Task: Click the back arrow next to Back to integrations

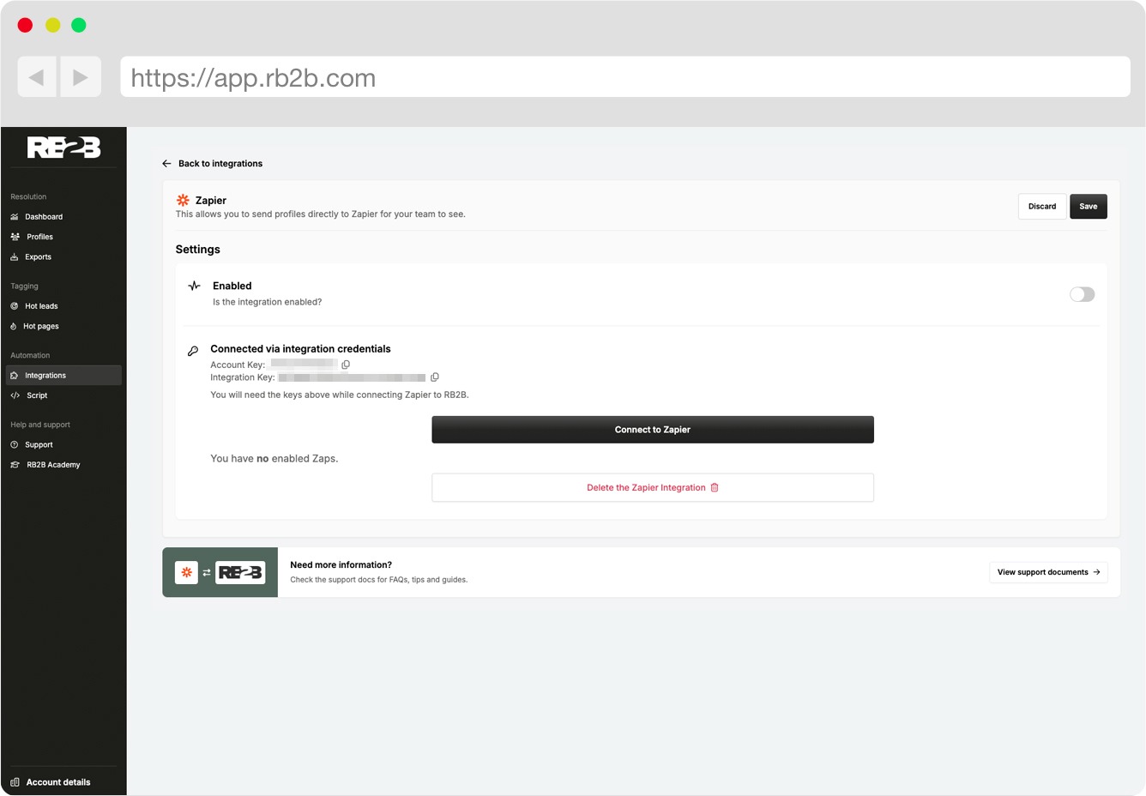Action: 167,164
